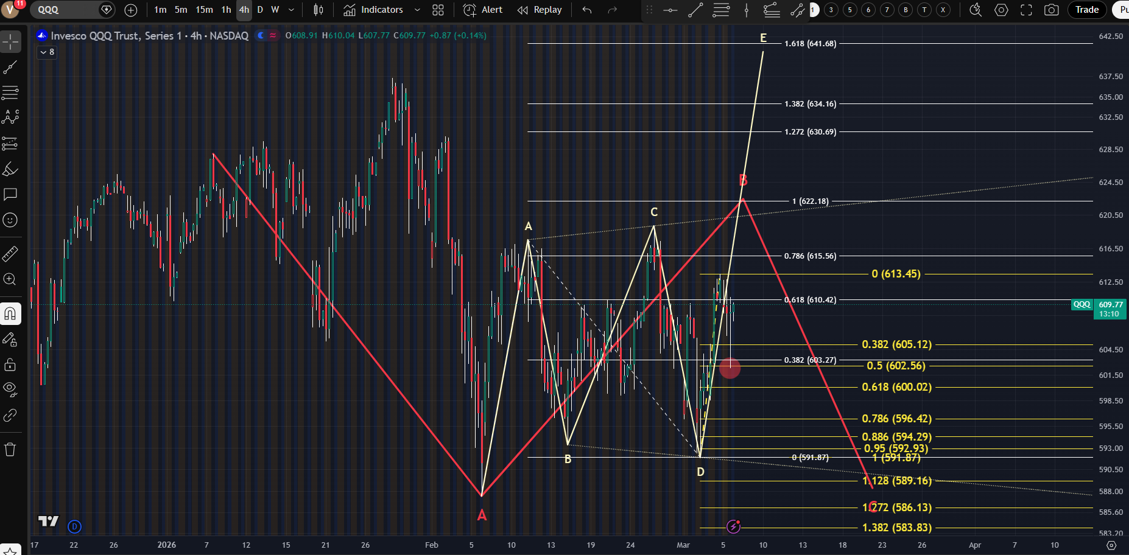The height and width of the screenshot is (555, 1129).
Task: Open the Fibonacci retracement tools
Action: point(10,92)
